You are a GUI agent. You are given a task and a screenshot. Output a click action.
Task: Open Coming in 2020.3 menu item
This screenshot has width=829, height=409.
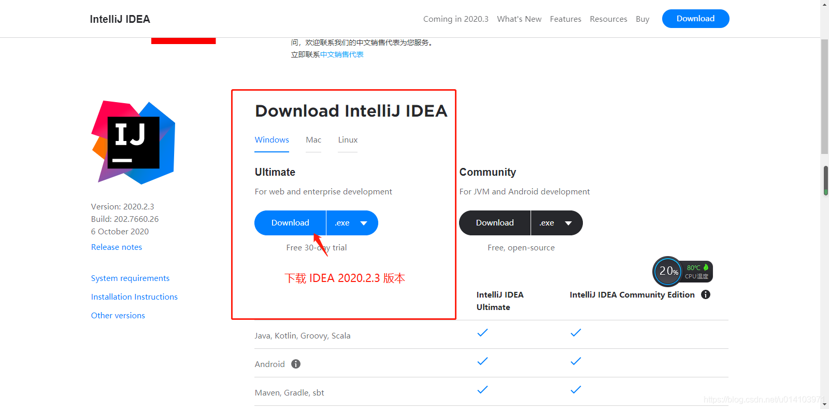(x=456, y=19)
